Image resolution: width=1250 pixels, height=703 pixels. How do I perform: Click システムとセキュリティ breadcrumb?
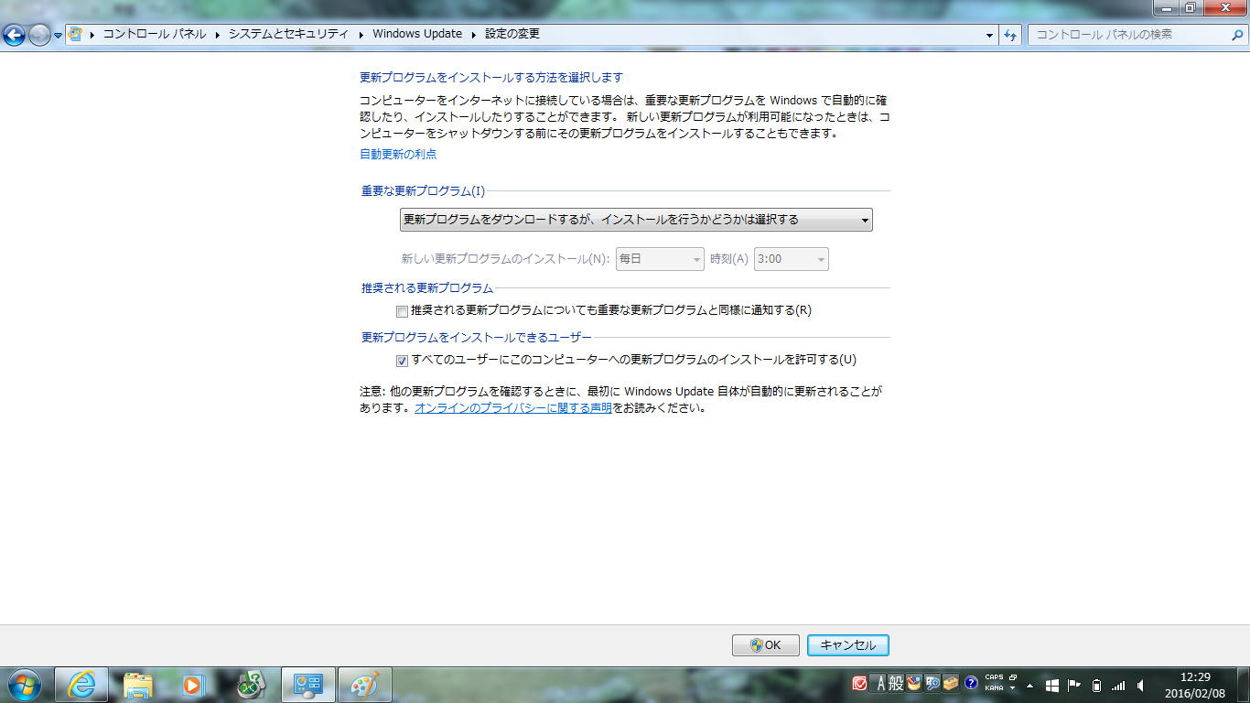click(x=288, y=34)
